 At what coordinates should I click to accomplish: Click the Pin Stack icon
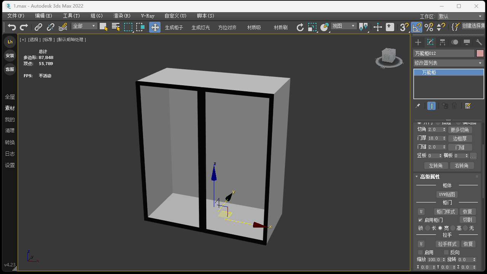coord(418,106)
